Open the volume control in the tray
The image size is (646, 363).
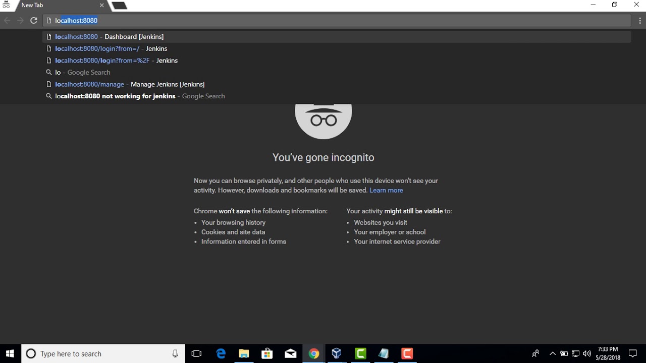(x=586, y=353)
